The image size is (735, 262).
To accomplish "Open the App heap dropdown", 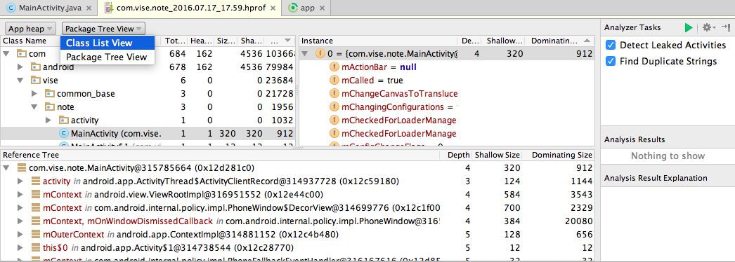I will (31, 29).
